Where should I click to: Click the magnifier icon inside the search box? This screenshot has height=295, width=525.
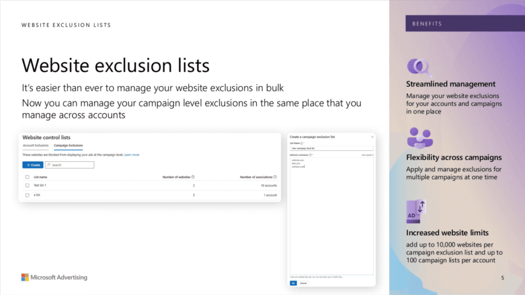(49, 164)
